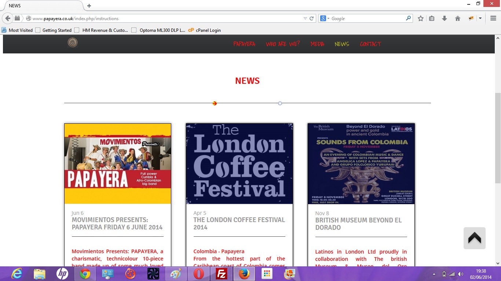
Task: Open HP application on taskbar
Action: 62,274
